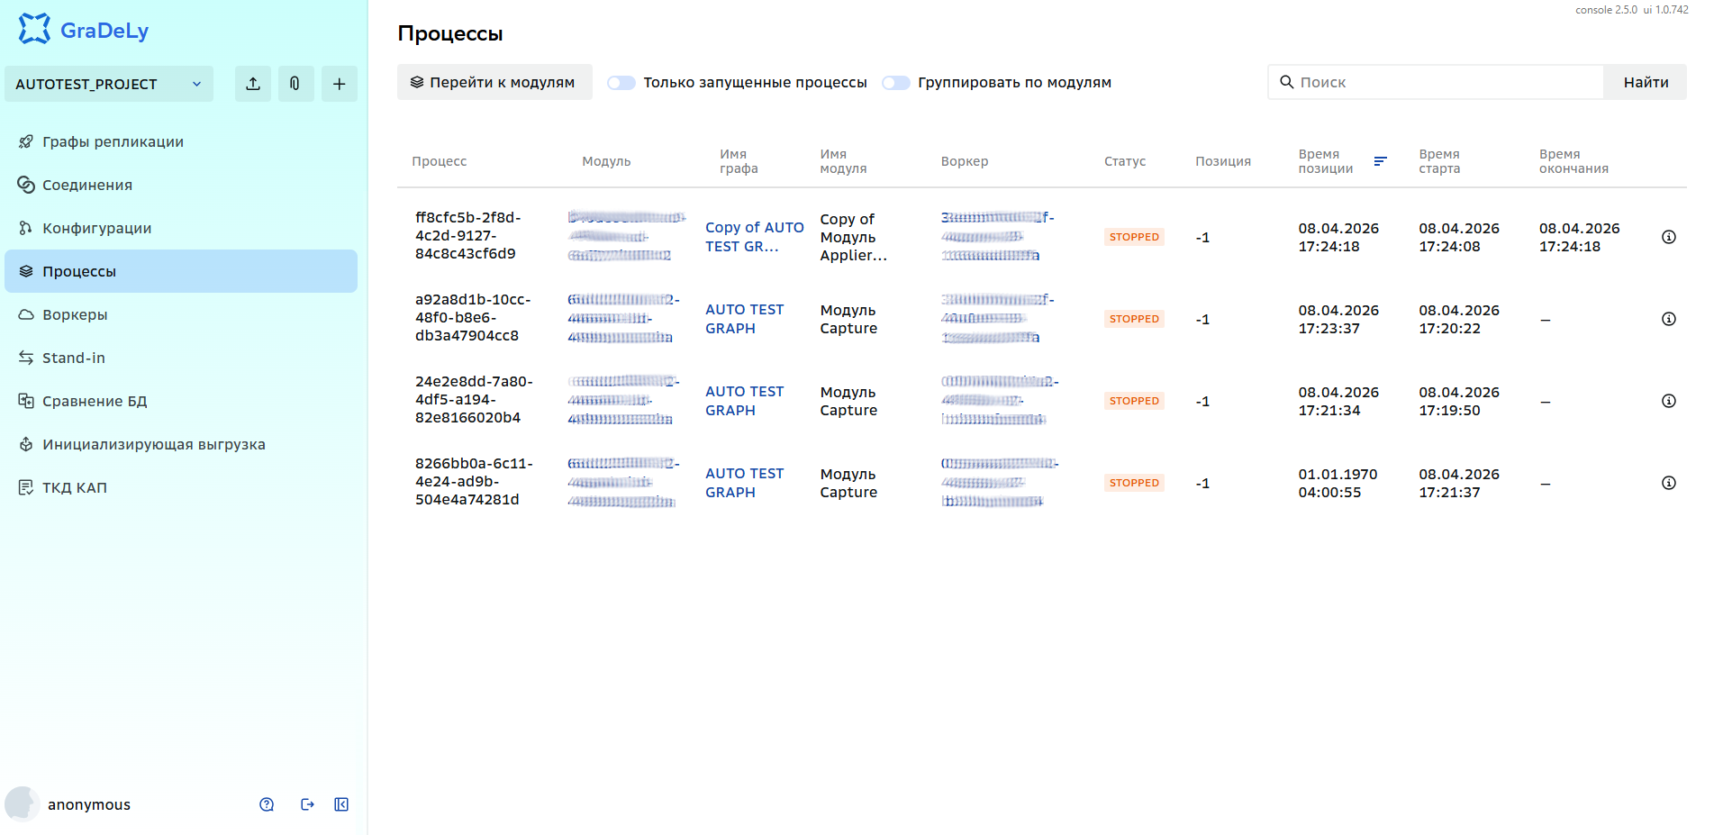This screenshot has height=835, width=1714.
Task: Open info icon for process ff8cfc5b
Action: (1669, 237)
